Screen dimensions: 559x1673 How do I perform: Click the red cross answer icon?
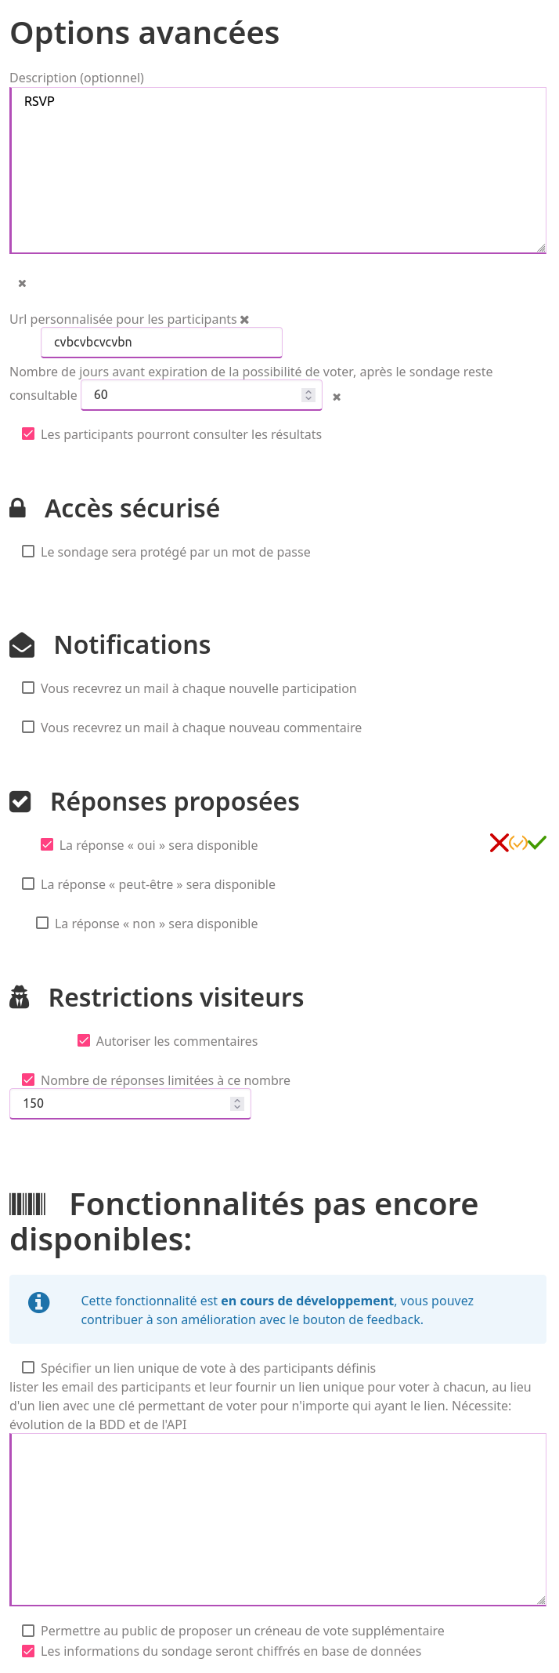pyautogui.click(x=499, y=843)
